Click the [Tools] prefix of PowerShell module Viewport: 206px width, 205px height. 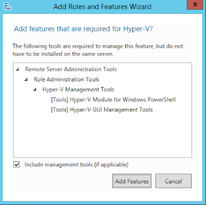[60, 99]
